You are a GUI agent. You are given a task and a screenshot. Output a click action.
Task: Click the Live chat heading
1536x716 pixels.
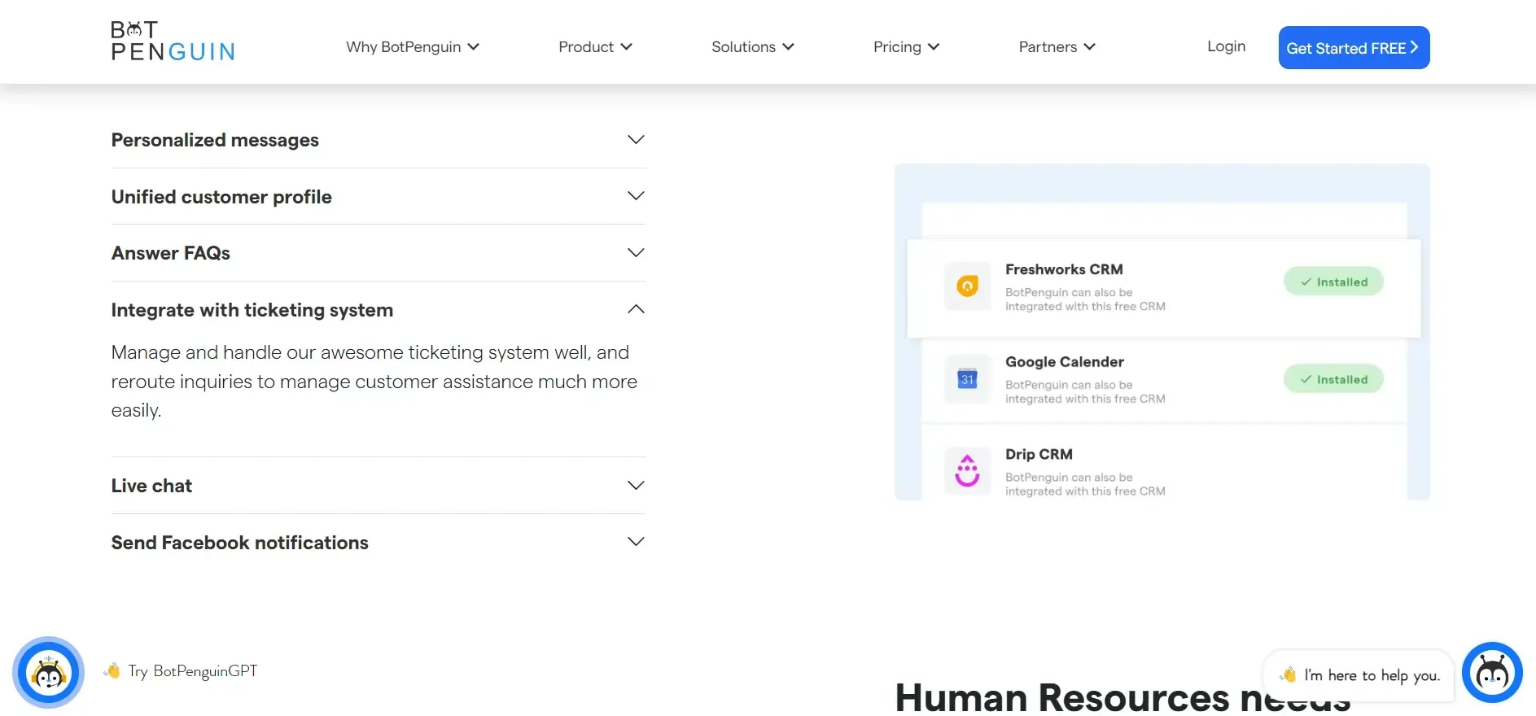pos(151,486)
